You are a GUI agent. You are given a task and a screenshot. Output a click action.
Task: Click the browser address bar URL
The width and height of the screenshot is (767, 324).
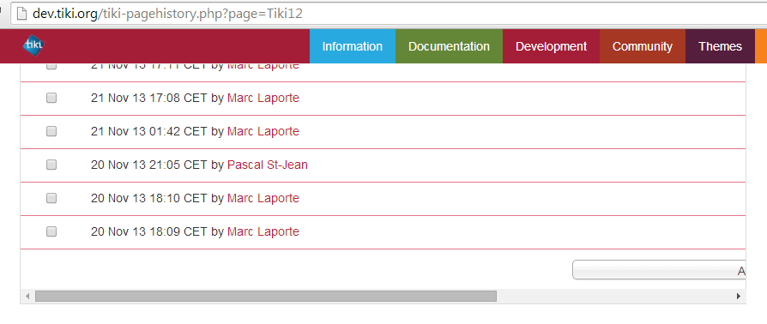tap(167, 14)
